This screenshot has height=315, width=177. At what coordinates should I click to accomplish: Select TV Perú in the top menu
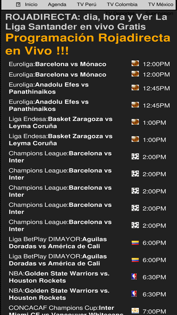86,4
